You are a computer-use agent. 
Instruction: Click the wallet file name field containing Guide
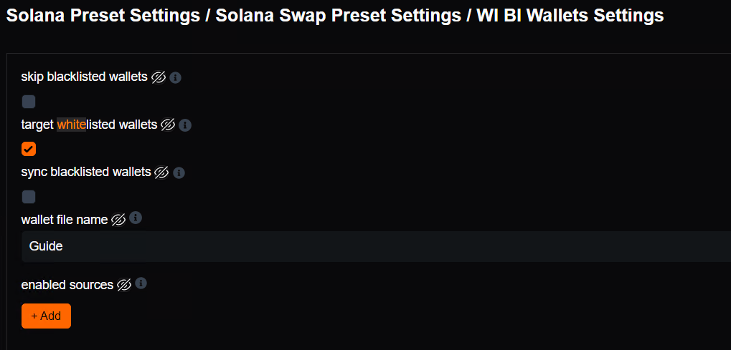(x=373, y=246)
